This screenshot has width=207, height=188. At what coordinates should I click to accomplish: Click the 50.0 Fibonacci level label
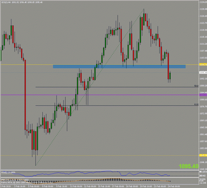[196, 86]
